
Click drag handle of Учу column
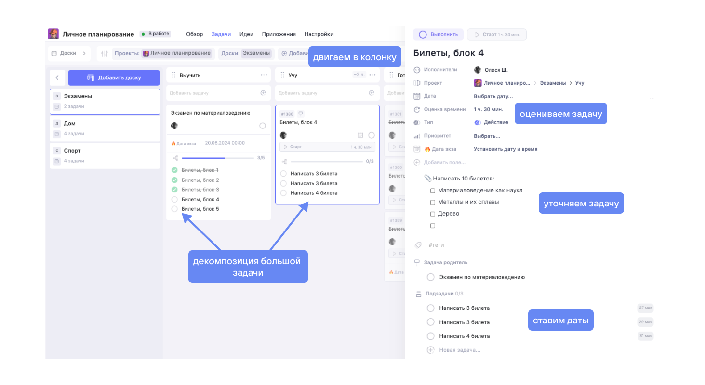coord(282,75)
